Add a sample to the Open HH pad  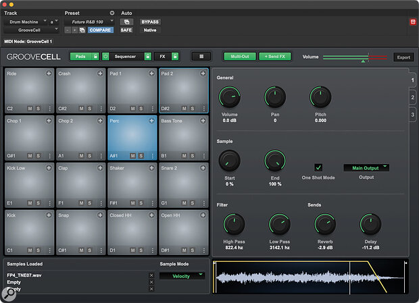[203, 215]
